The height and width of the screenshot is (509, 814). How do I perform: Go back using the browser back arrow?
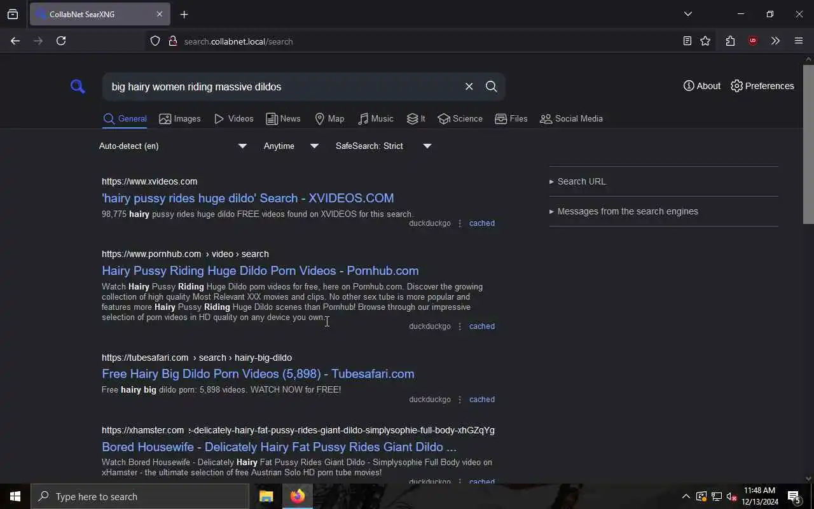point(15,41)
